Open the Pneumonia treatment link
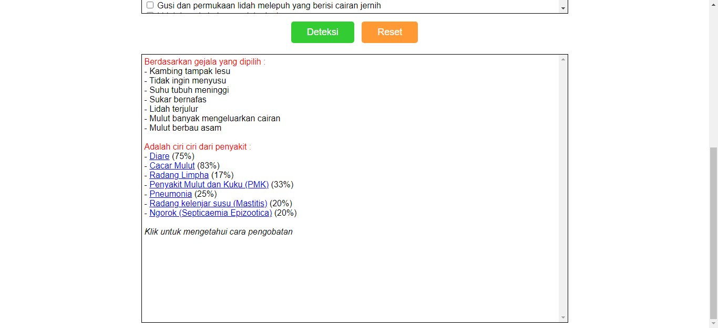The image size is (718, 328). pyautogui.click(x=170, y=194)
